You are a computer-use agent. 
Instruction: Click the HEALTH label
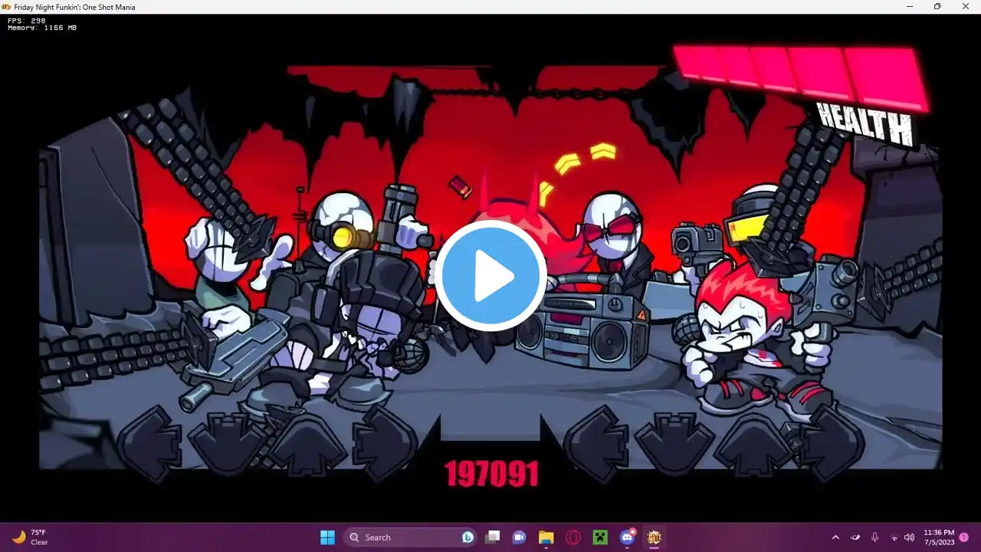[x=865, y=124]
